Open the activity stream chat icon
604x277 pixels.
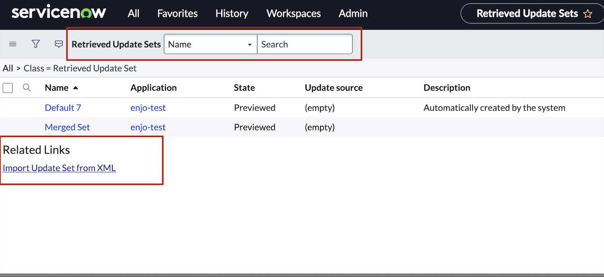pyautogui.click(x=59, y=44)
